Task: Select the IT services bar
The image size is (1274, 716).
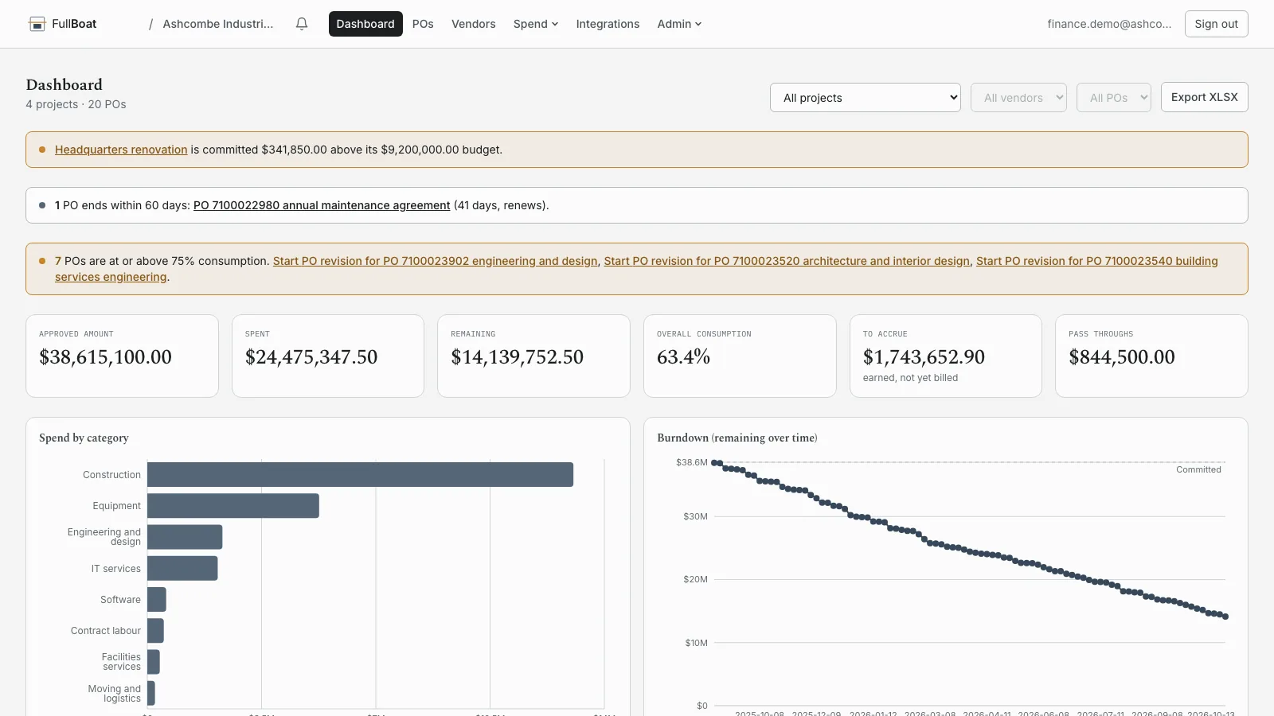Action: tap(182, 568)
